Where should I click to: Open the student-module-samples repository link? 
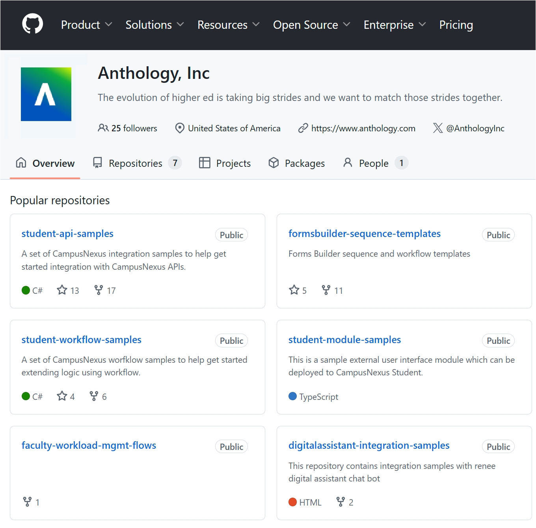[344, 340]
